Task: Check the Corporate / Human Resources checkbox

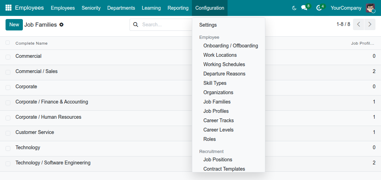Action: (x=8, y=118)
